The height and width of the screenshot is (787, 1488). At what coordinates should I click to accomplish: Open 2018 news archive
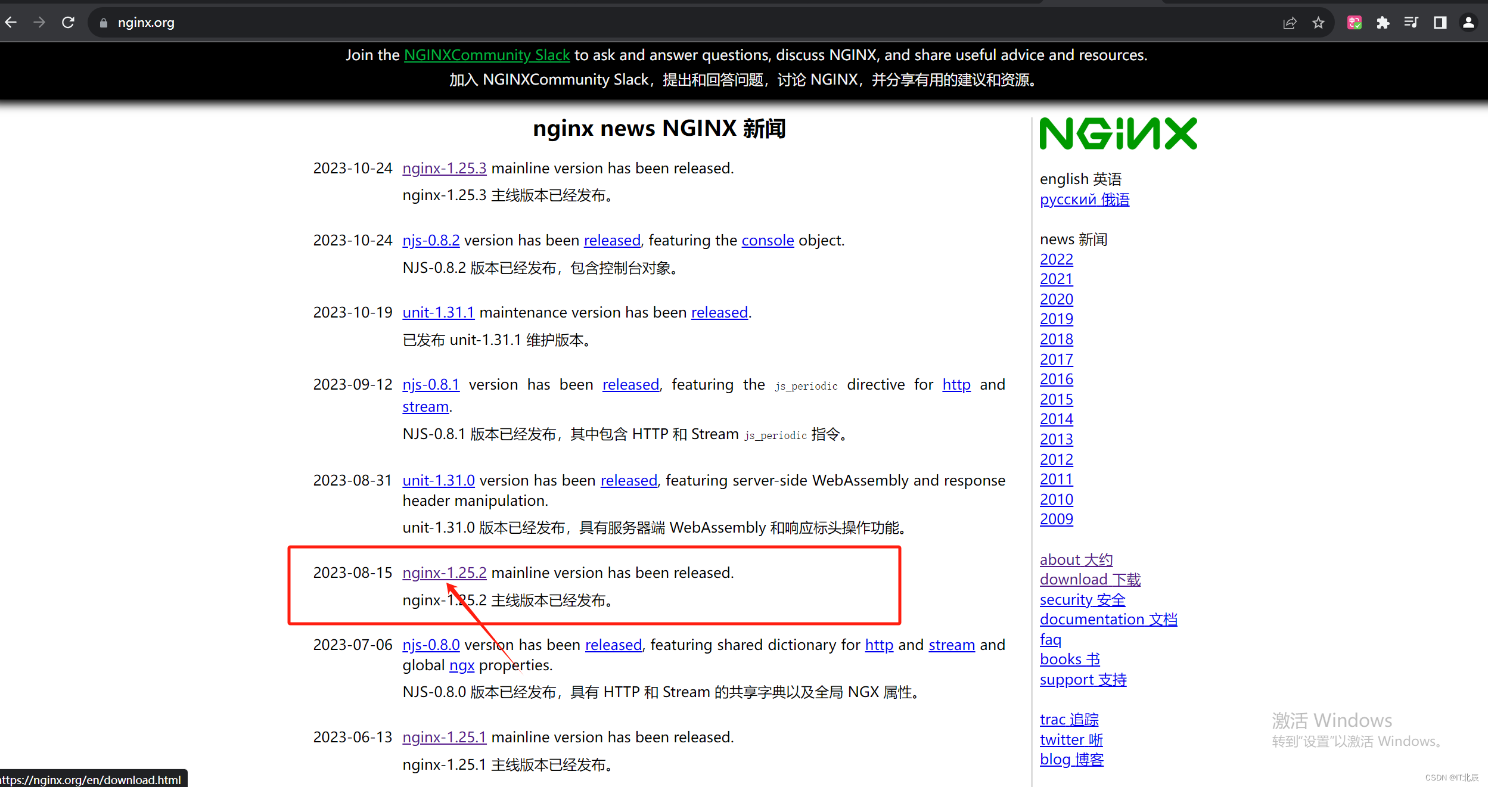(1057, 339)
